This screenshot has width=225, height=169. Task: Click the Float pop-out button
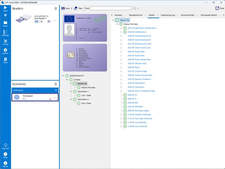220,8
